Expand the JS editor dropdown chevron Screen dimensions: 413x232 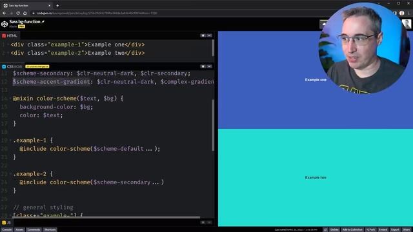coord(209,222)
